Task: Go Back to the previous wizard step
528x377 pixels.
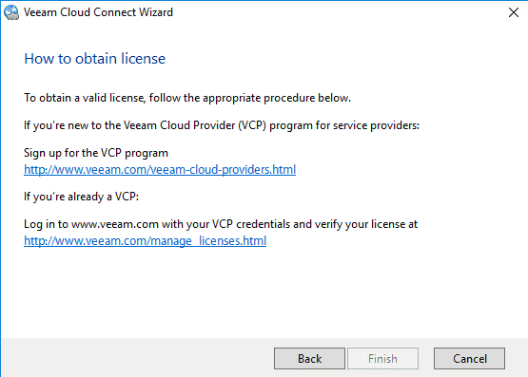Action: click(x=309, y=359)
